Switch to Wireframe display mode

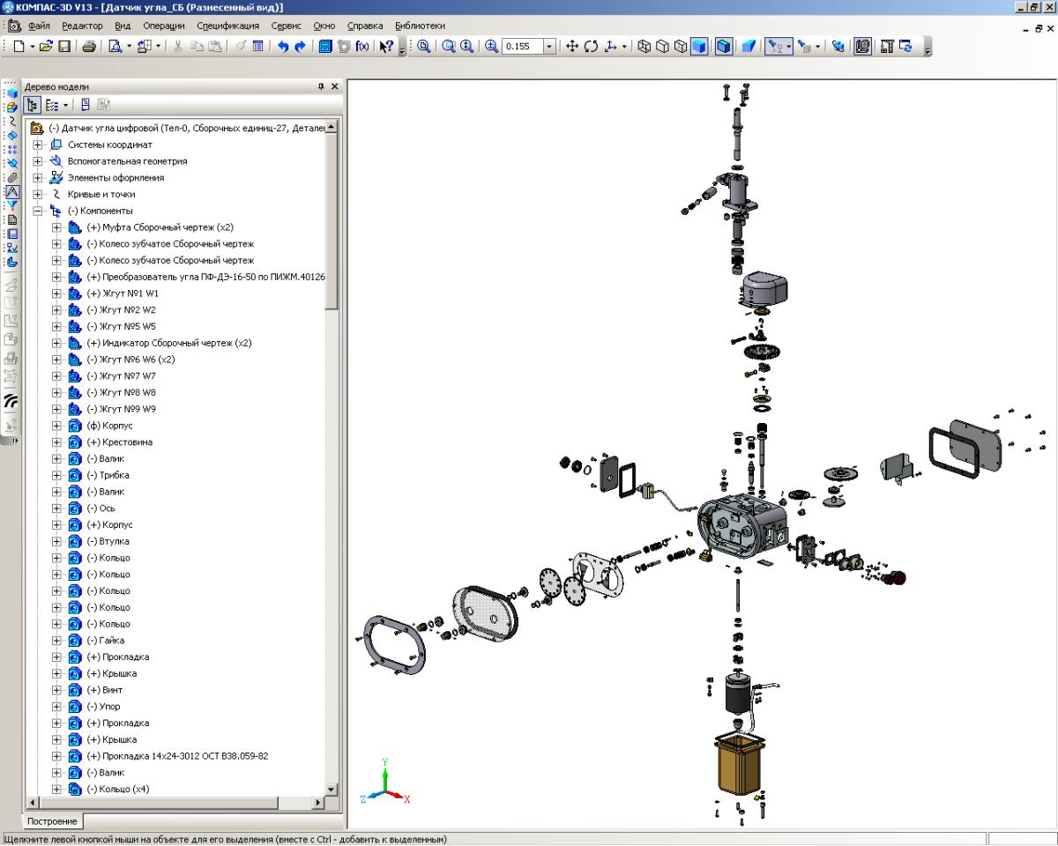click(644, 47)
